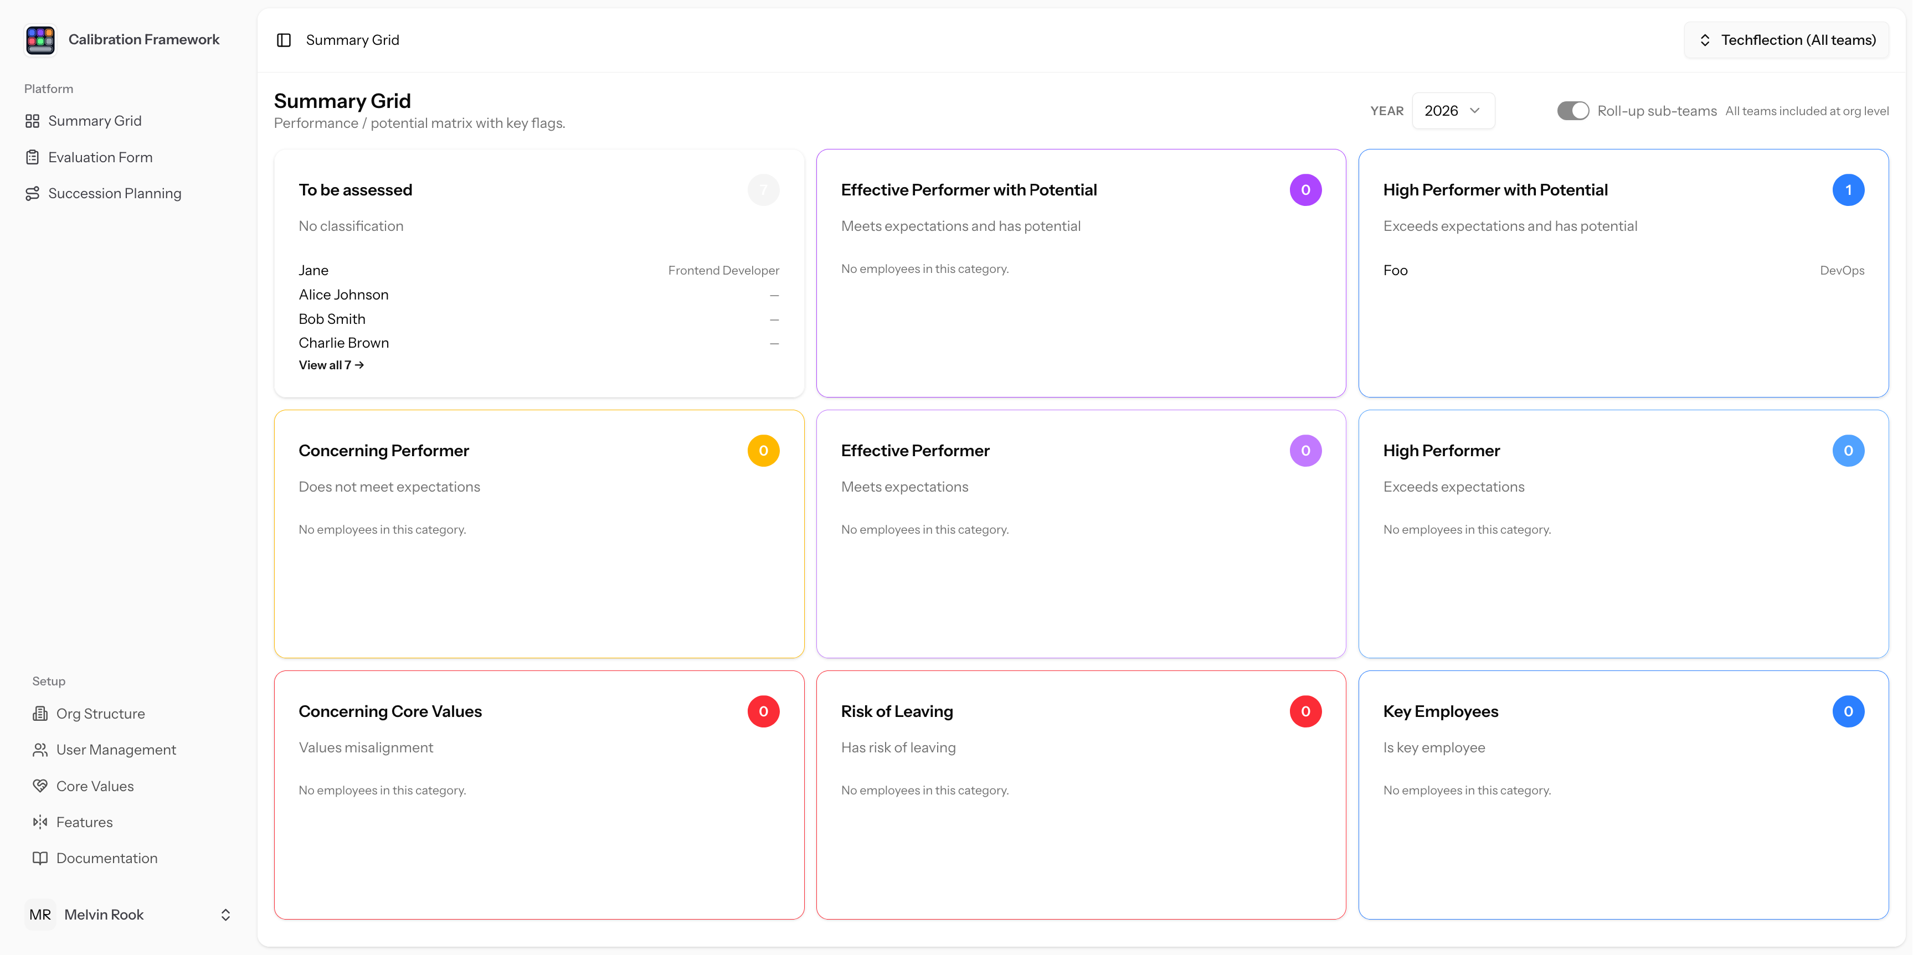Click the Effective Performer count badge
1913x955 pixels.
point(1305,451)
